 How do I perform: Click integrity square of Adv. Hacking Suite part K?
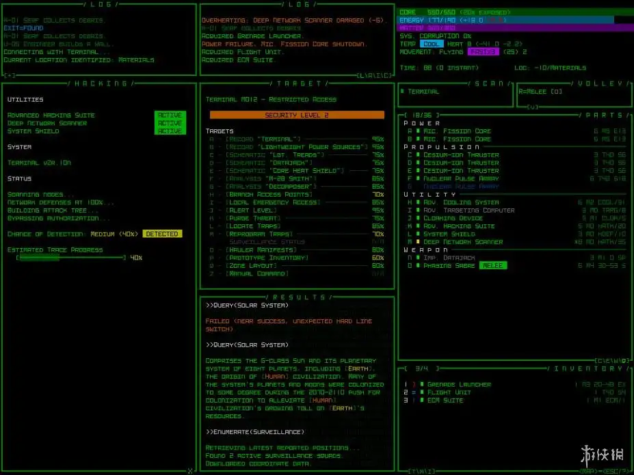tap(418, 226)
